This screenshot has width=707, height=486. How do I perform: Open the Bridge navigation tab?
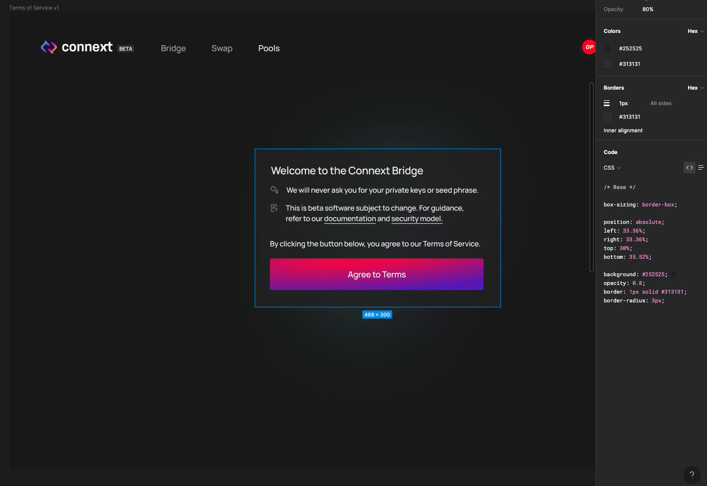(173, 48)
